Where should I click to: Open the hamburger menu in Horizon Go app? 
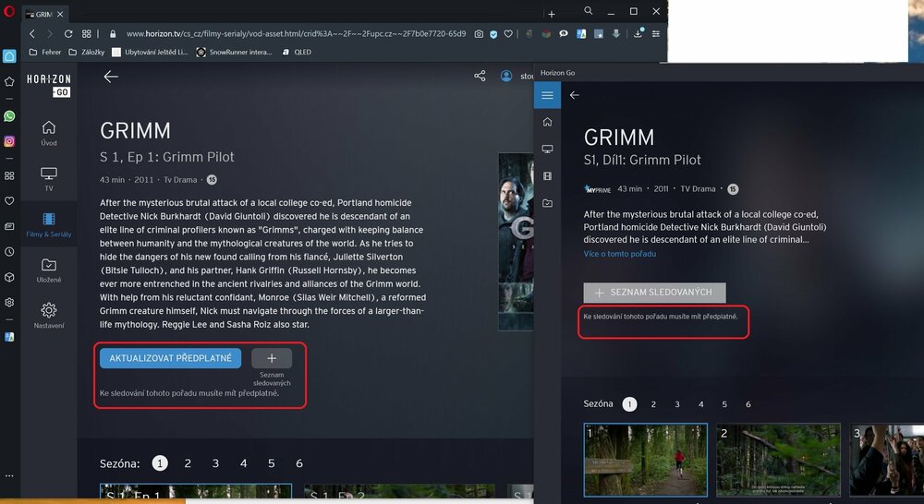click(548, 95)
